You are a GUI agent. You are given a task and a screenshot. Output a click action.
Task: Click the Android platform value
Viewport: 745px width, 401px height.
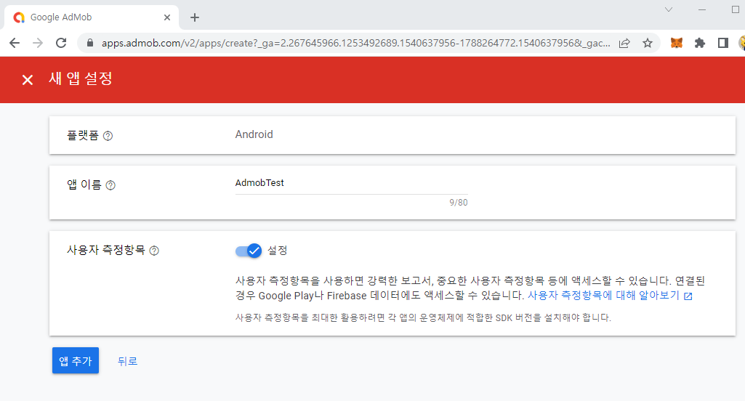tap(254, 134)
